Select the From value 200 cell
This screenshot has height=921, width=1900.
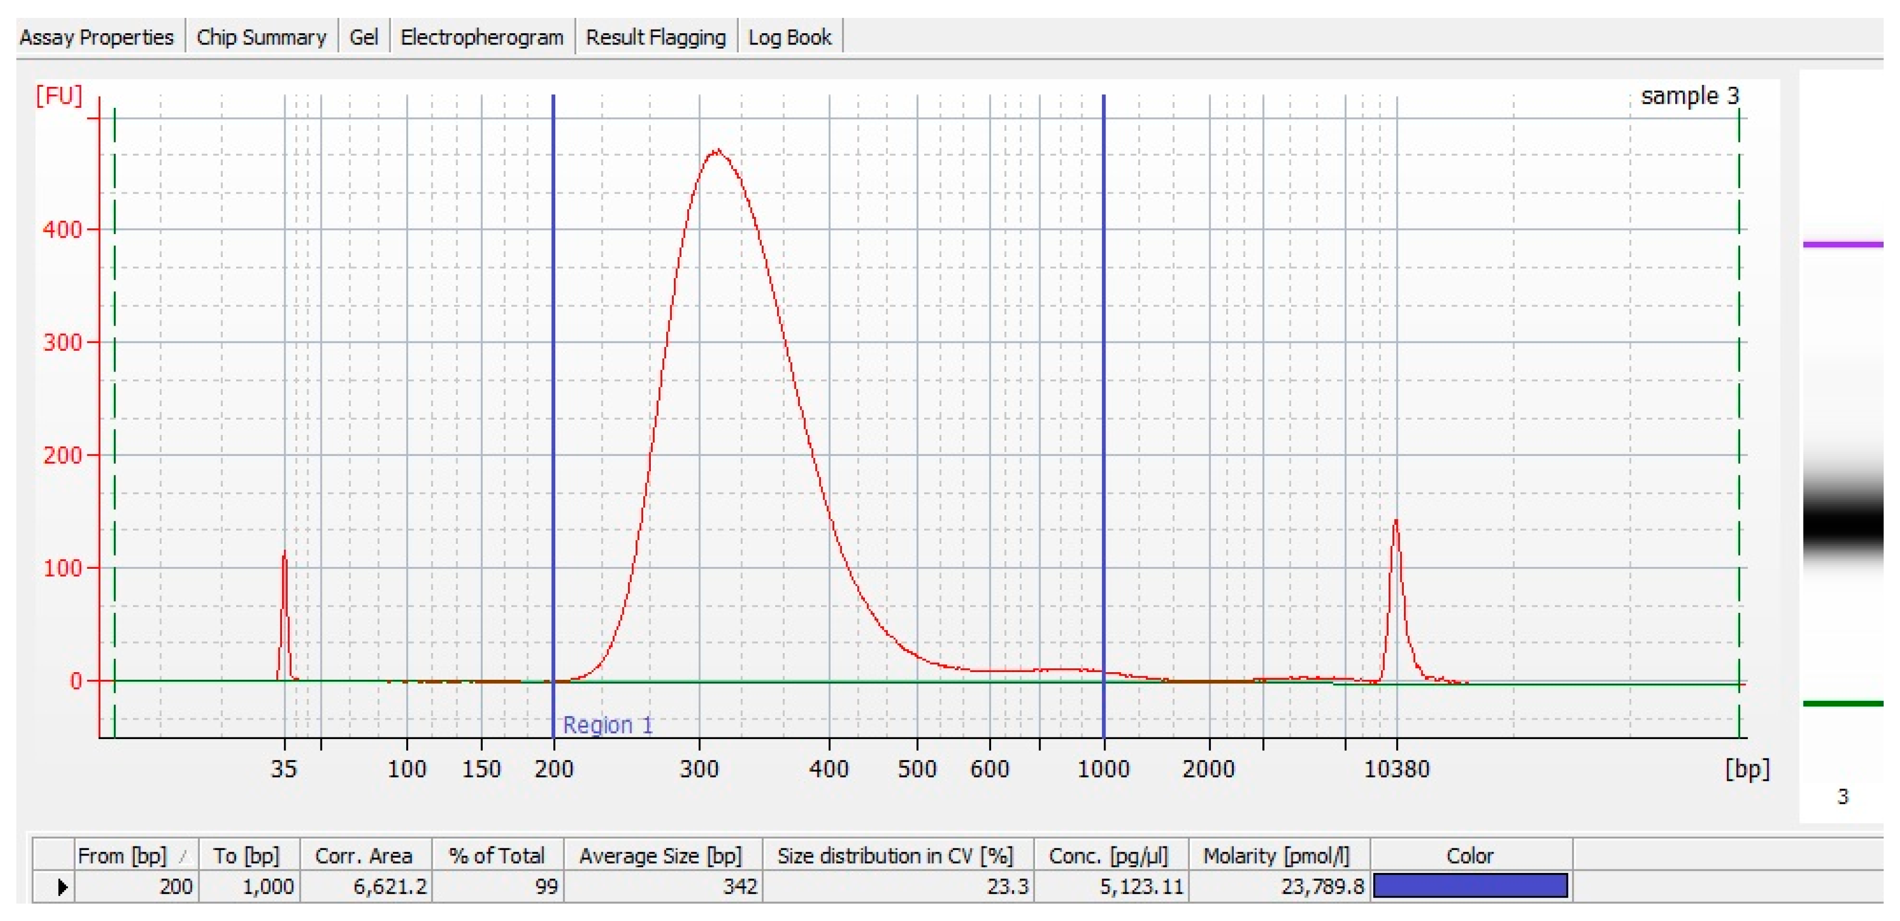point(136,886)
